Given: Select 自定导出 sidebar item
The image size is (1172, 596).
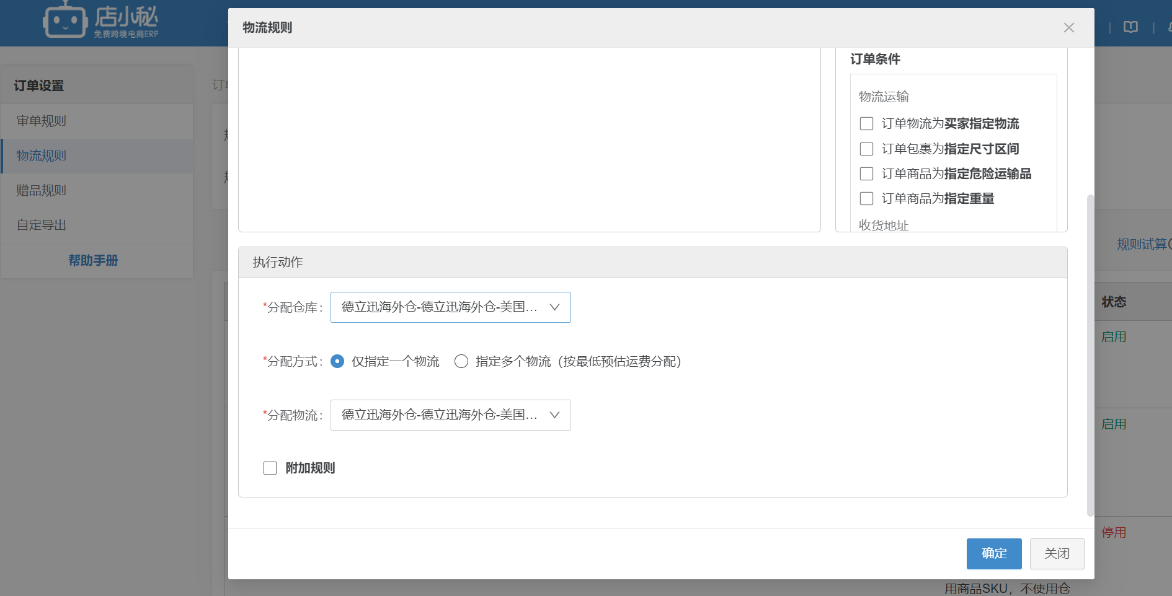Looking at the screenshot, I should pos(42,226).
